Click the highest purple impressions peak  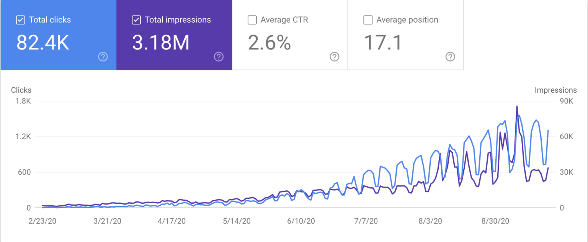(517, 106)
